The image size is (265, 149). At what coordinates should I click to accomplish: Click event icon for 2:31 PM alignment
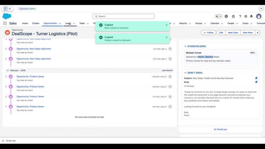[11, 49]
